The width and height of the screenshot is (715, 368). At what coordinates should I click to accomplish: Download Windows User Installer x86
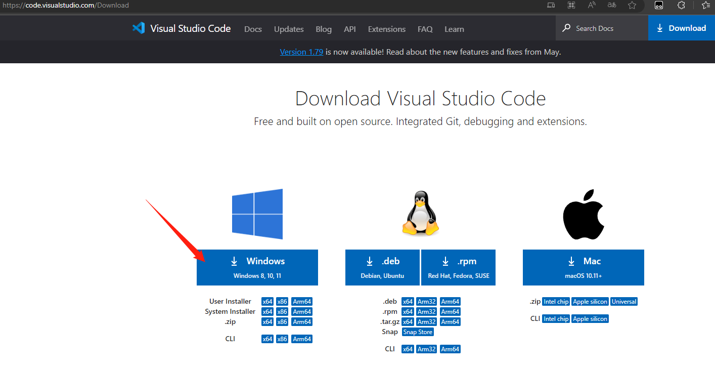[282, 302]
